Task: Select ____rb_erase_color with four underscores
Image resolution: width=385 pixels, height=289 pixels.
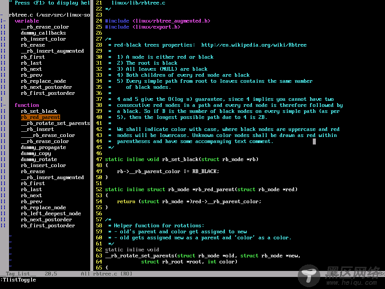Action: pos(48,135)
